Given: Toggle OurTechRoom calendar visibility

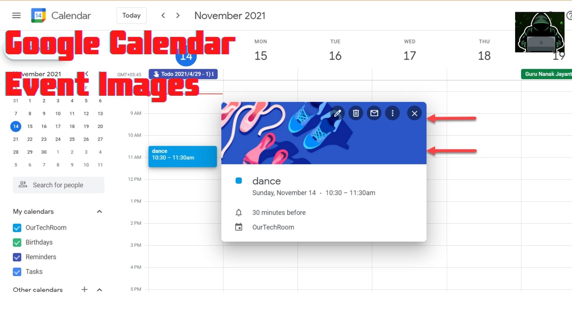Looking at the screenshot, I should pos(17,228).
